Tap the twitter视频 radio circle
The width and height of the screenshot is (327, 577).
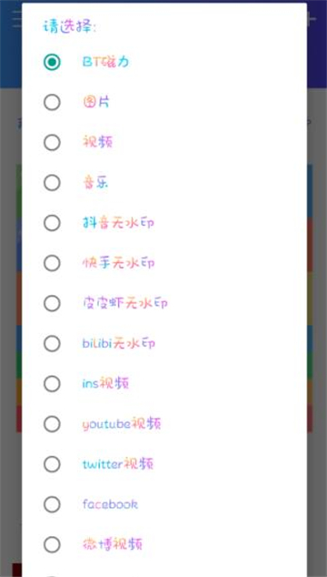click(x=52, y=464)
